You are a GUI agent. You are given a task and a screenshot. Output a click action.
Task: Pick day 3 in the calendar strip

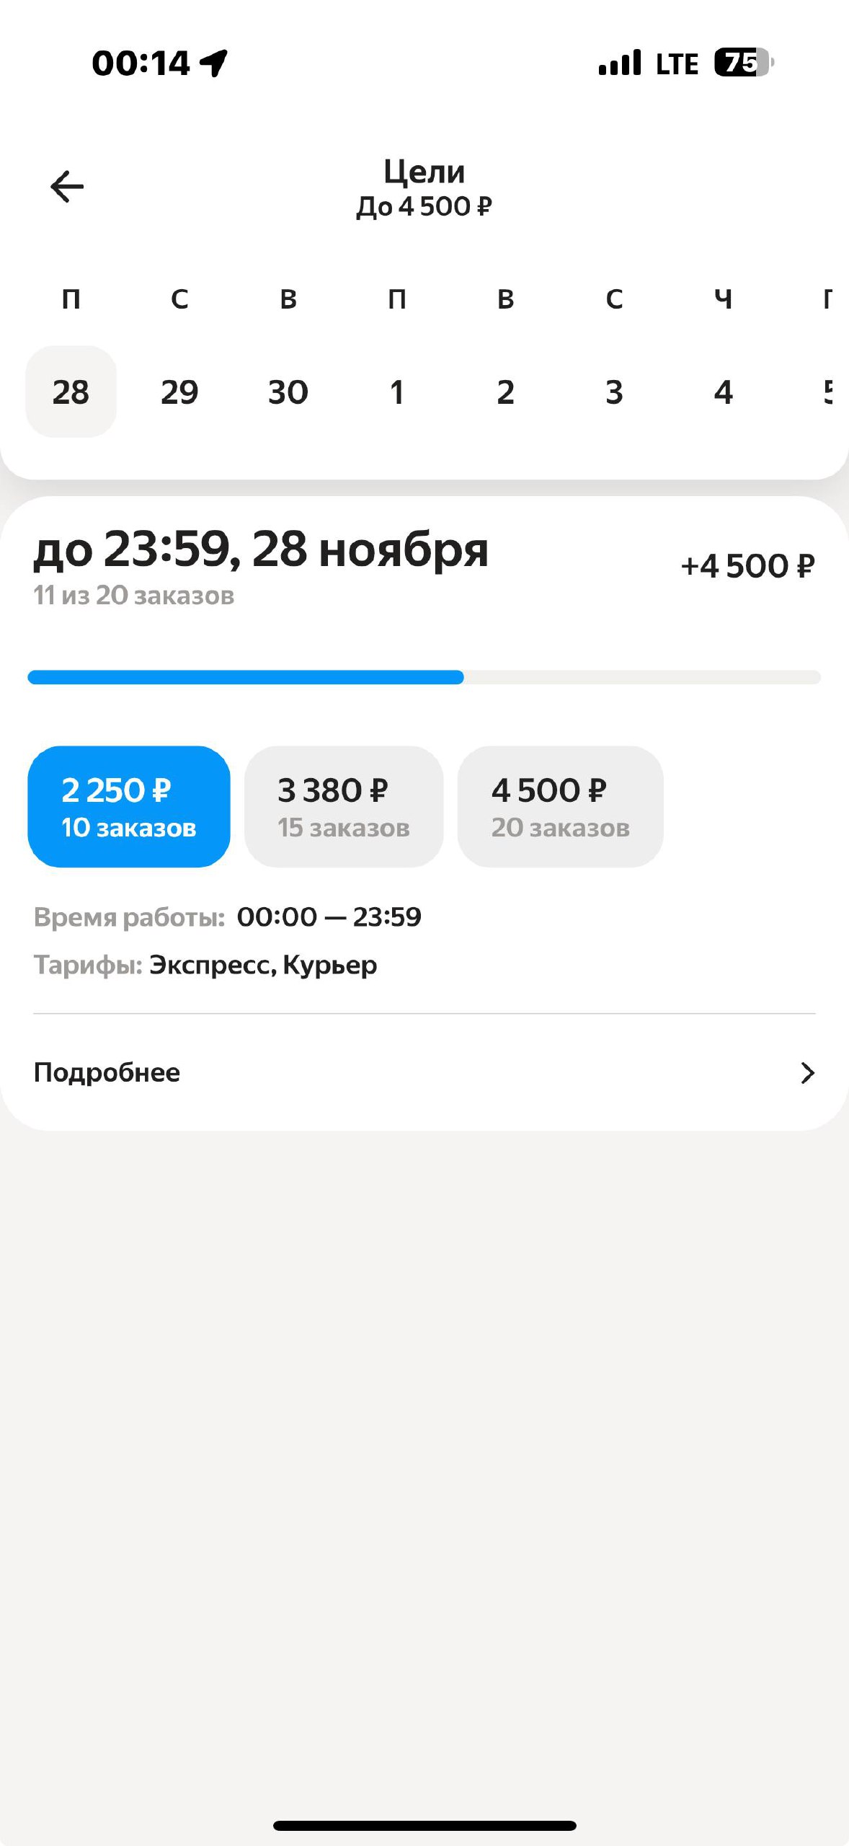coord(614,392)
